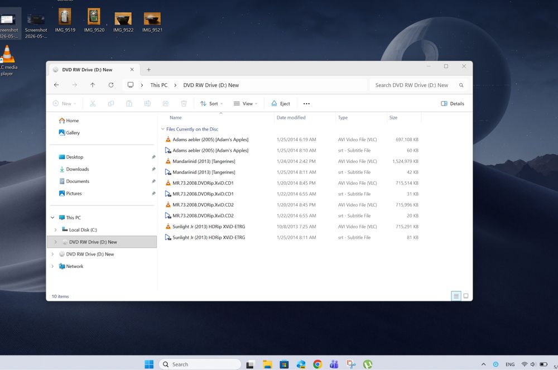
Task: Click This PC in the breadcrumb path
Action: 158,85
